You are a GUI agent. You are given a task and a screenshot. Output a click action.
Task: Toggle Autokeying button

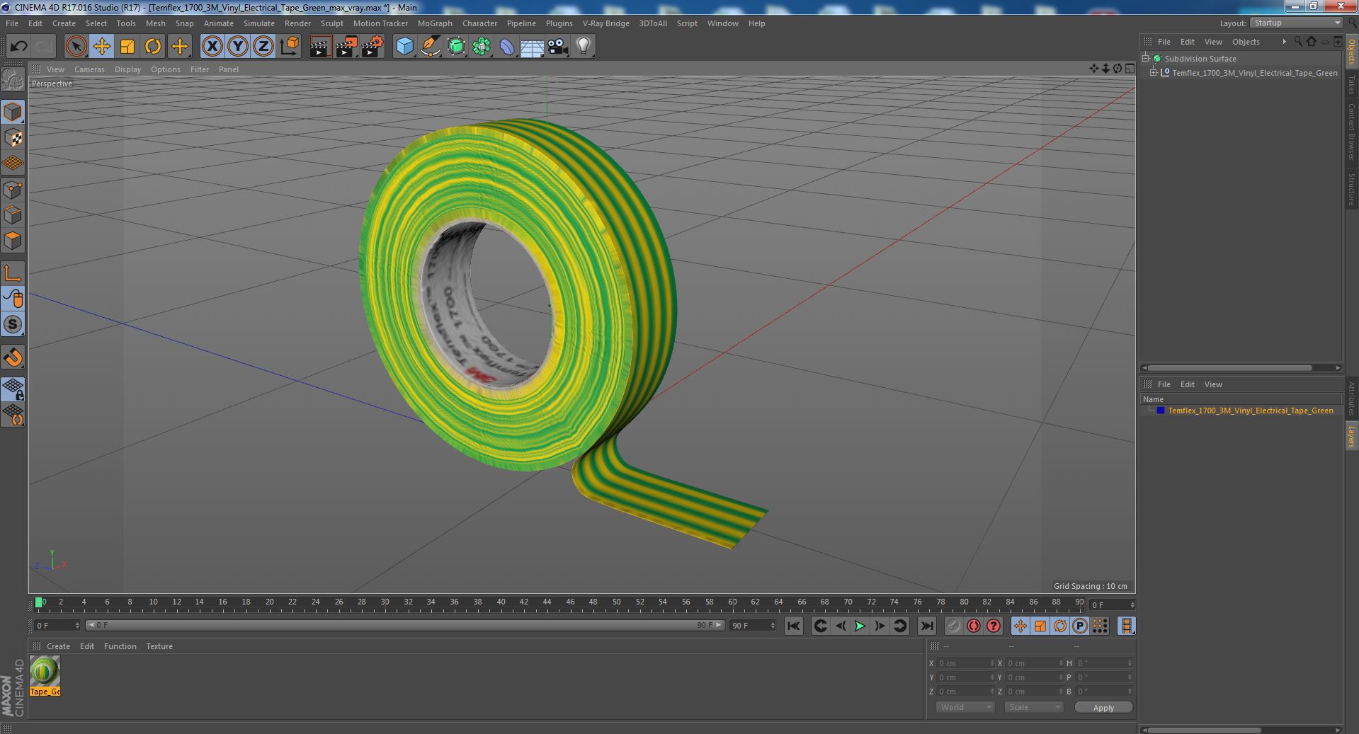pyautogui.click(x=974, y=626)
